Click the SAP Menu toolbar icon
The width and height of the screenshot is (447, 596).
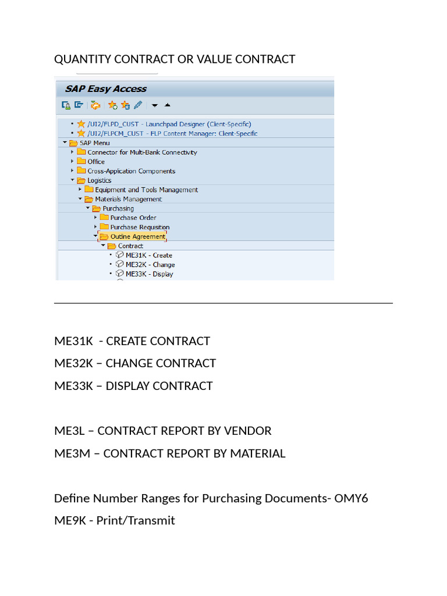click(79, 105)
